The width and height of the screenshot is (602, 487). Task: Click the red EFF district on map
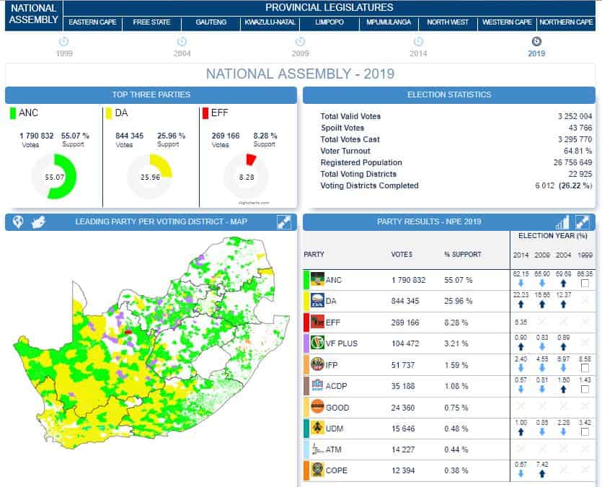point(128,332)
